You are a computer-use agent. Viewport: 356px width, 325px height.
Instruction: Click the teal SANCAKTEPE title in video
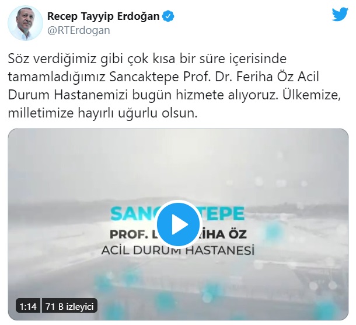[x=177, y=214]
